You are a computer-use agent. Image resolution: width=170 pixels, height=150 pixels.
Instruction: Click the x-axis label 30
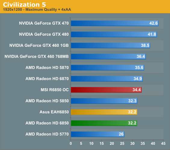pos(132,143)
